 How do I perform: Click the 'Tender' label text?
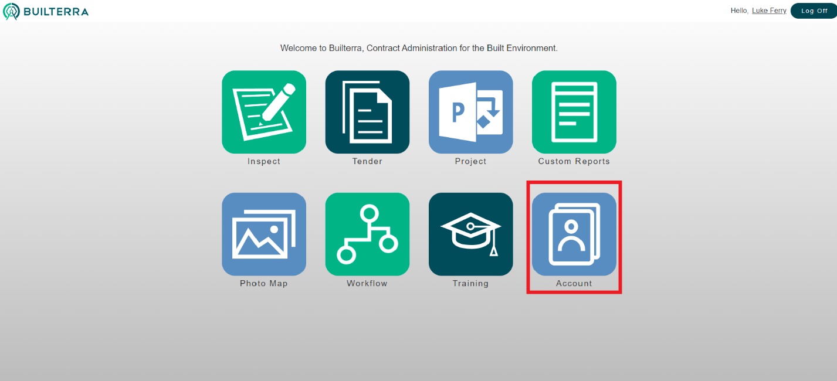click(367, 161)
